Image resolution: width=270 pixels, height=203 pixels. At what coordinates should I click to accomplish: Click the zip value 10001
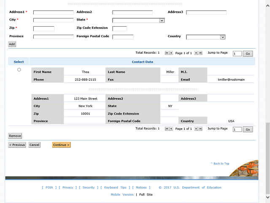tap(85, 114)
